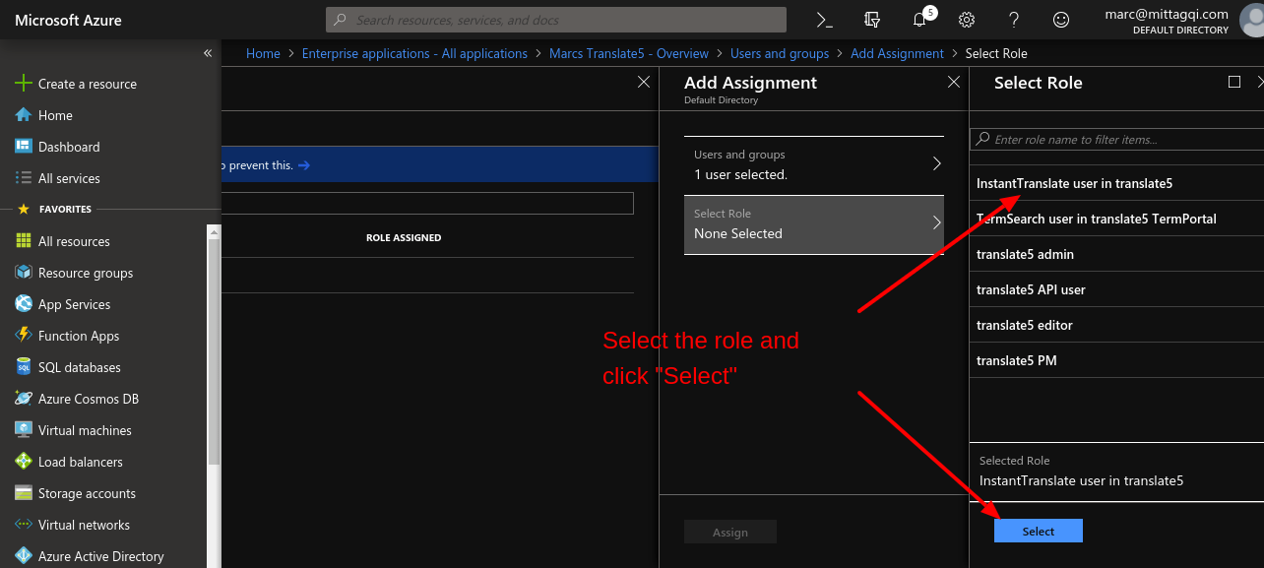Viewport: 1264px width, 568px height.
Task: Open Dashboard from the sidebar
Action: click(x=69, y=147)
